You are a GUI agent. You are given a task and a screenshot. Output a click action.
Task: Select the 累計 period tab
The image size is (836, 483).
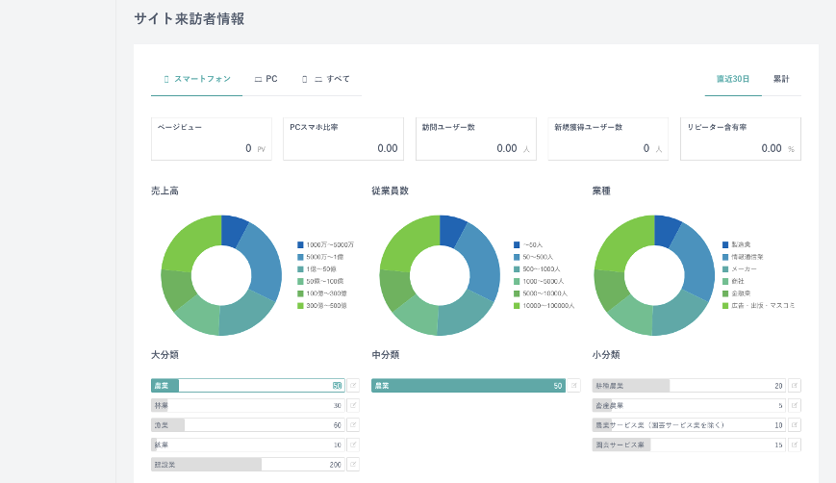781,79
